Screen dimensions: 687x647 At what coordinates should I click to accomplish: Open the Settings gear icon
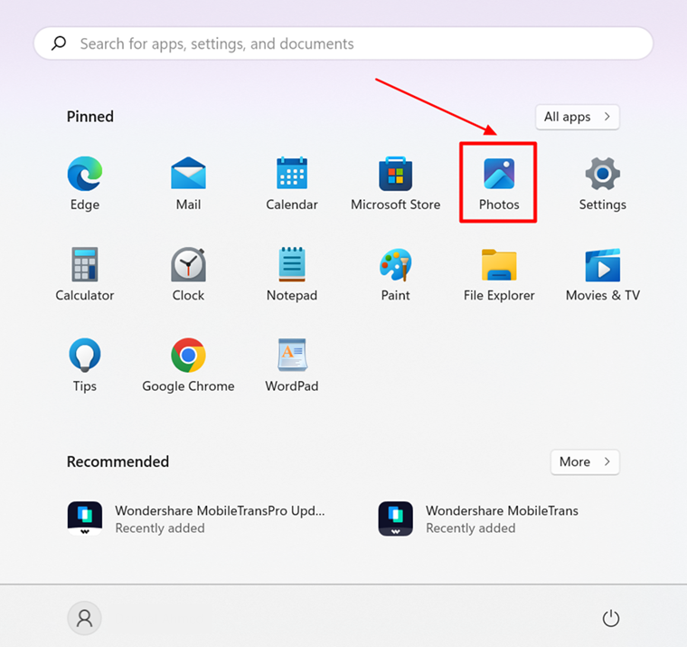(602, 174)
